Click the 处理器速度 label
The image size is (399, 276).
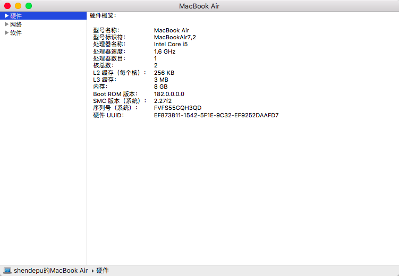coord(109,51)
